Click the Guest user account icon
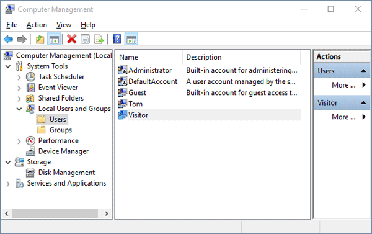 point(122,92)
